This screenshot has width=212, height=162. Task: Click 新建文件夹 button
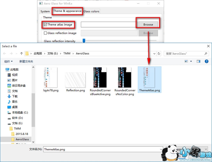[26, 61]
